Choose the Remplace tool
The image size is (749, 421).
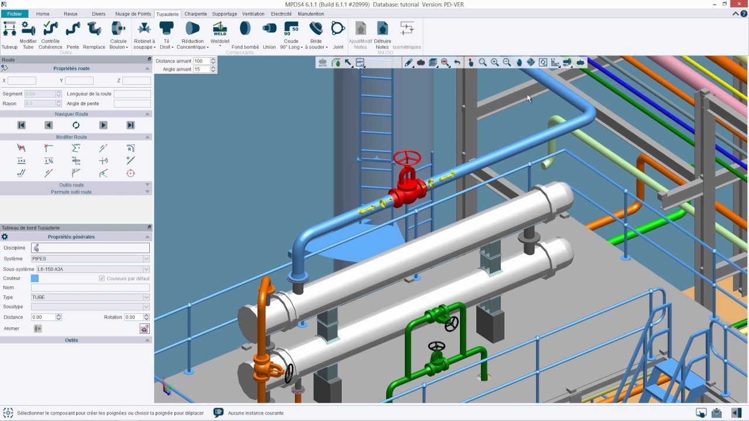point(94,36)
